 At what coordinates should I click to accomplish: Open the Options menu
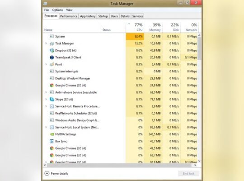tap(57, 10)
